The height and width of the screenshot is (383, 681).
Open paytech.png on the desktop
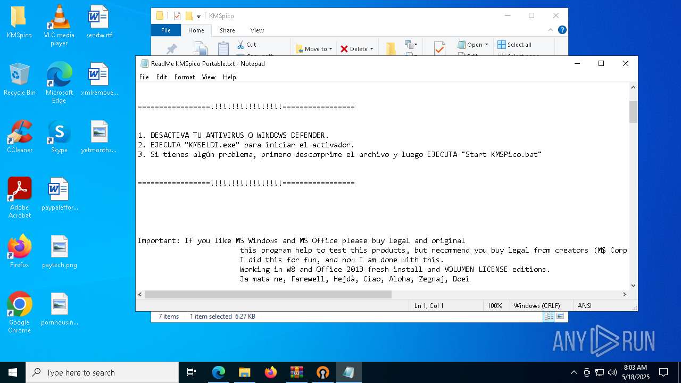59,252
